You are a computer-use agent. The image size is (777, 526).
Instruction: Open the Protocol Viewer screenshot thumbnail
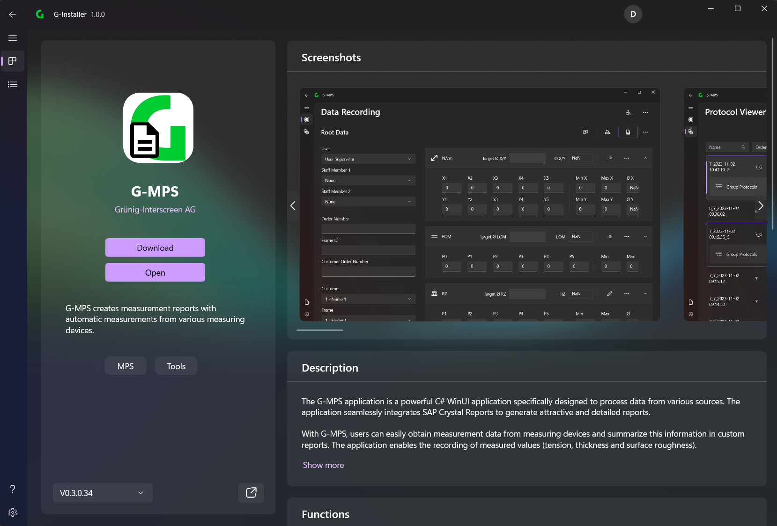(x=725, y=205)
